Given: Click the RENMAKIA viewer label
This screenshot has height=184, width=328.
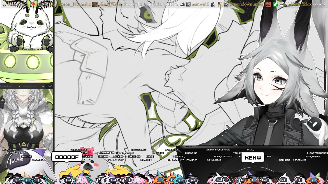Looking at the screenshot, I should point(158,153).
